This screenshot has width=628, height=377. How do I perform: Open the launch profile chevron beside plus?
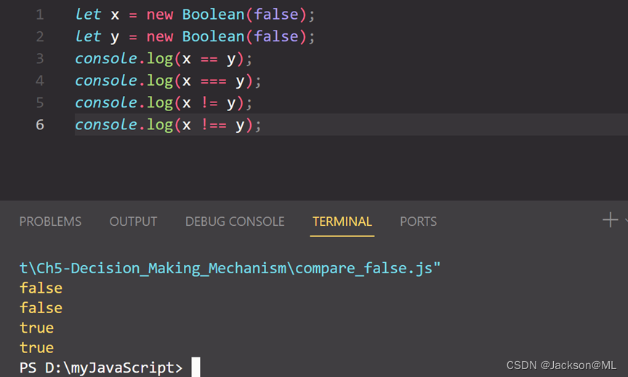(x=625, y=221)
